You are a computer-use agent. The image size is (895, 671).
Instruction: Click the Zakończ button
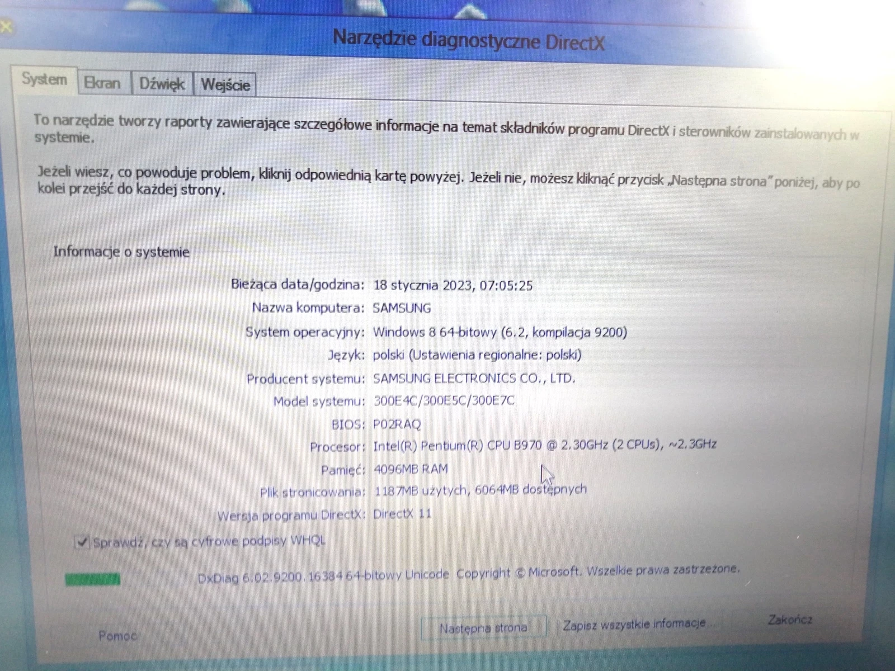click(789, 620)
